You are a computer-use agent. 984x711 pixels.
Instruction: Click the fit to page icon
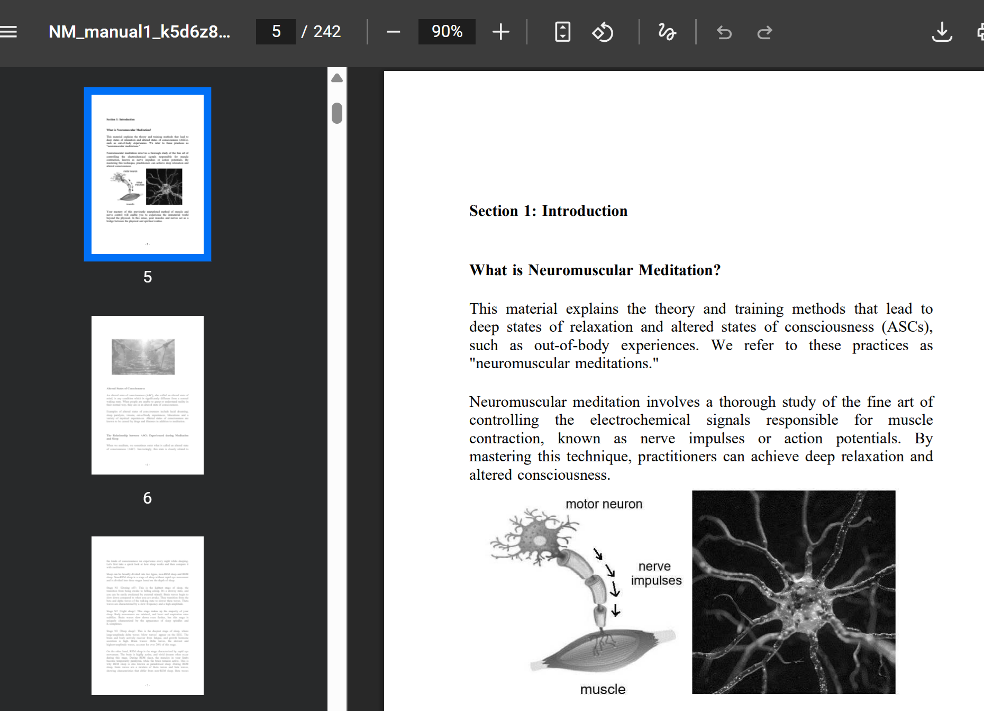click(562, 32)
